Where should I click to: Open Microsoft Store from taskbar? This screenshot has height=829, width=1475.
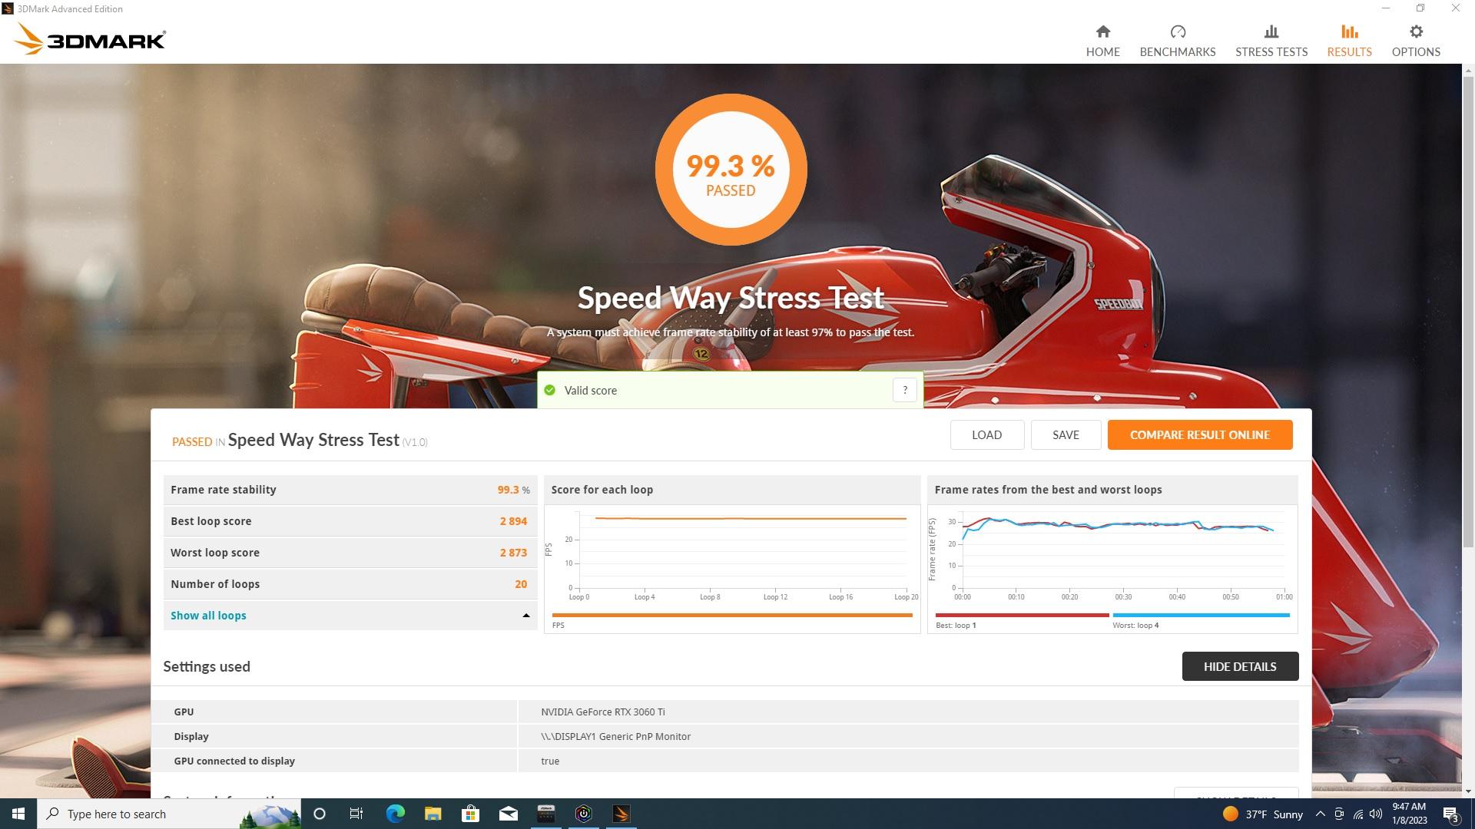pyautogui.click(x=470, y=814)
